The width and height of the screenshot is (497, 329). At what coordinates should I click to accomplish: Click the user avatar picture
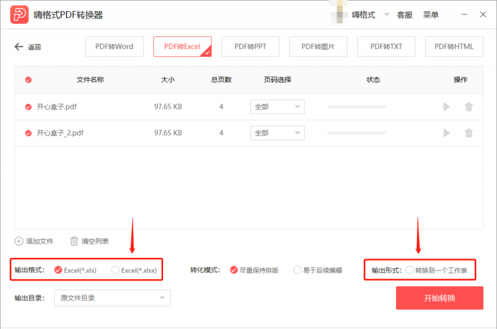[340, 13]
